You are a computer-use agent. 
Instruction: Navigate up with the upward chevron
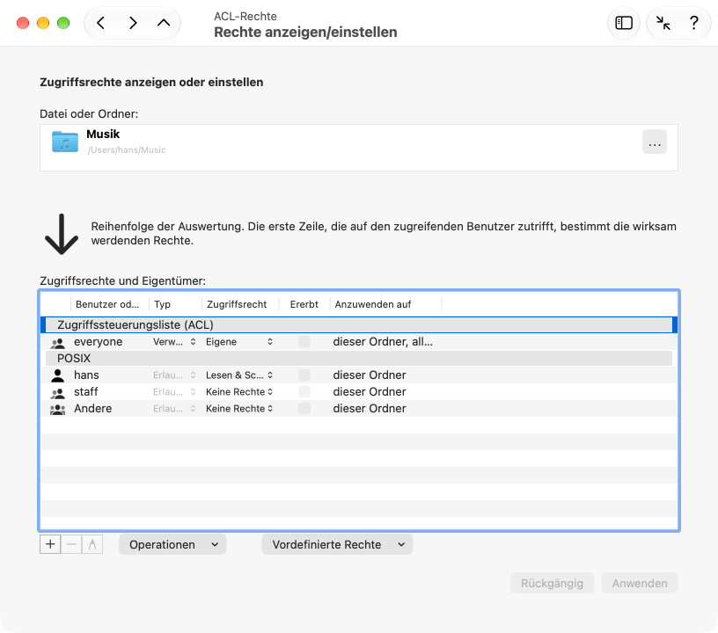point(164,23)
